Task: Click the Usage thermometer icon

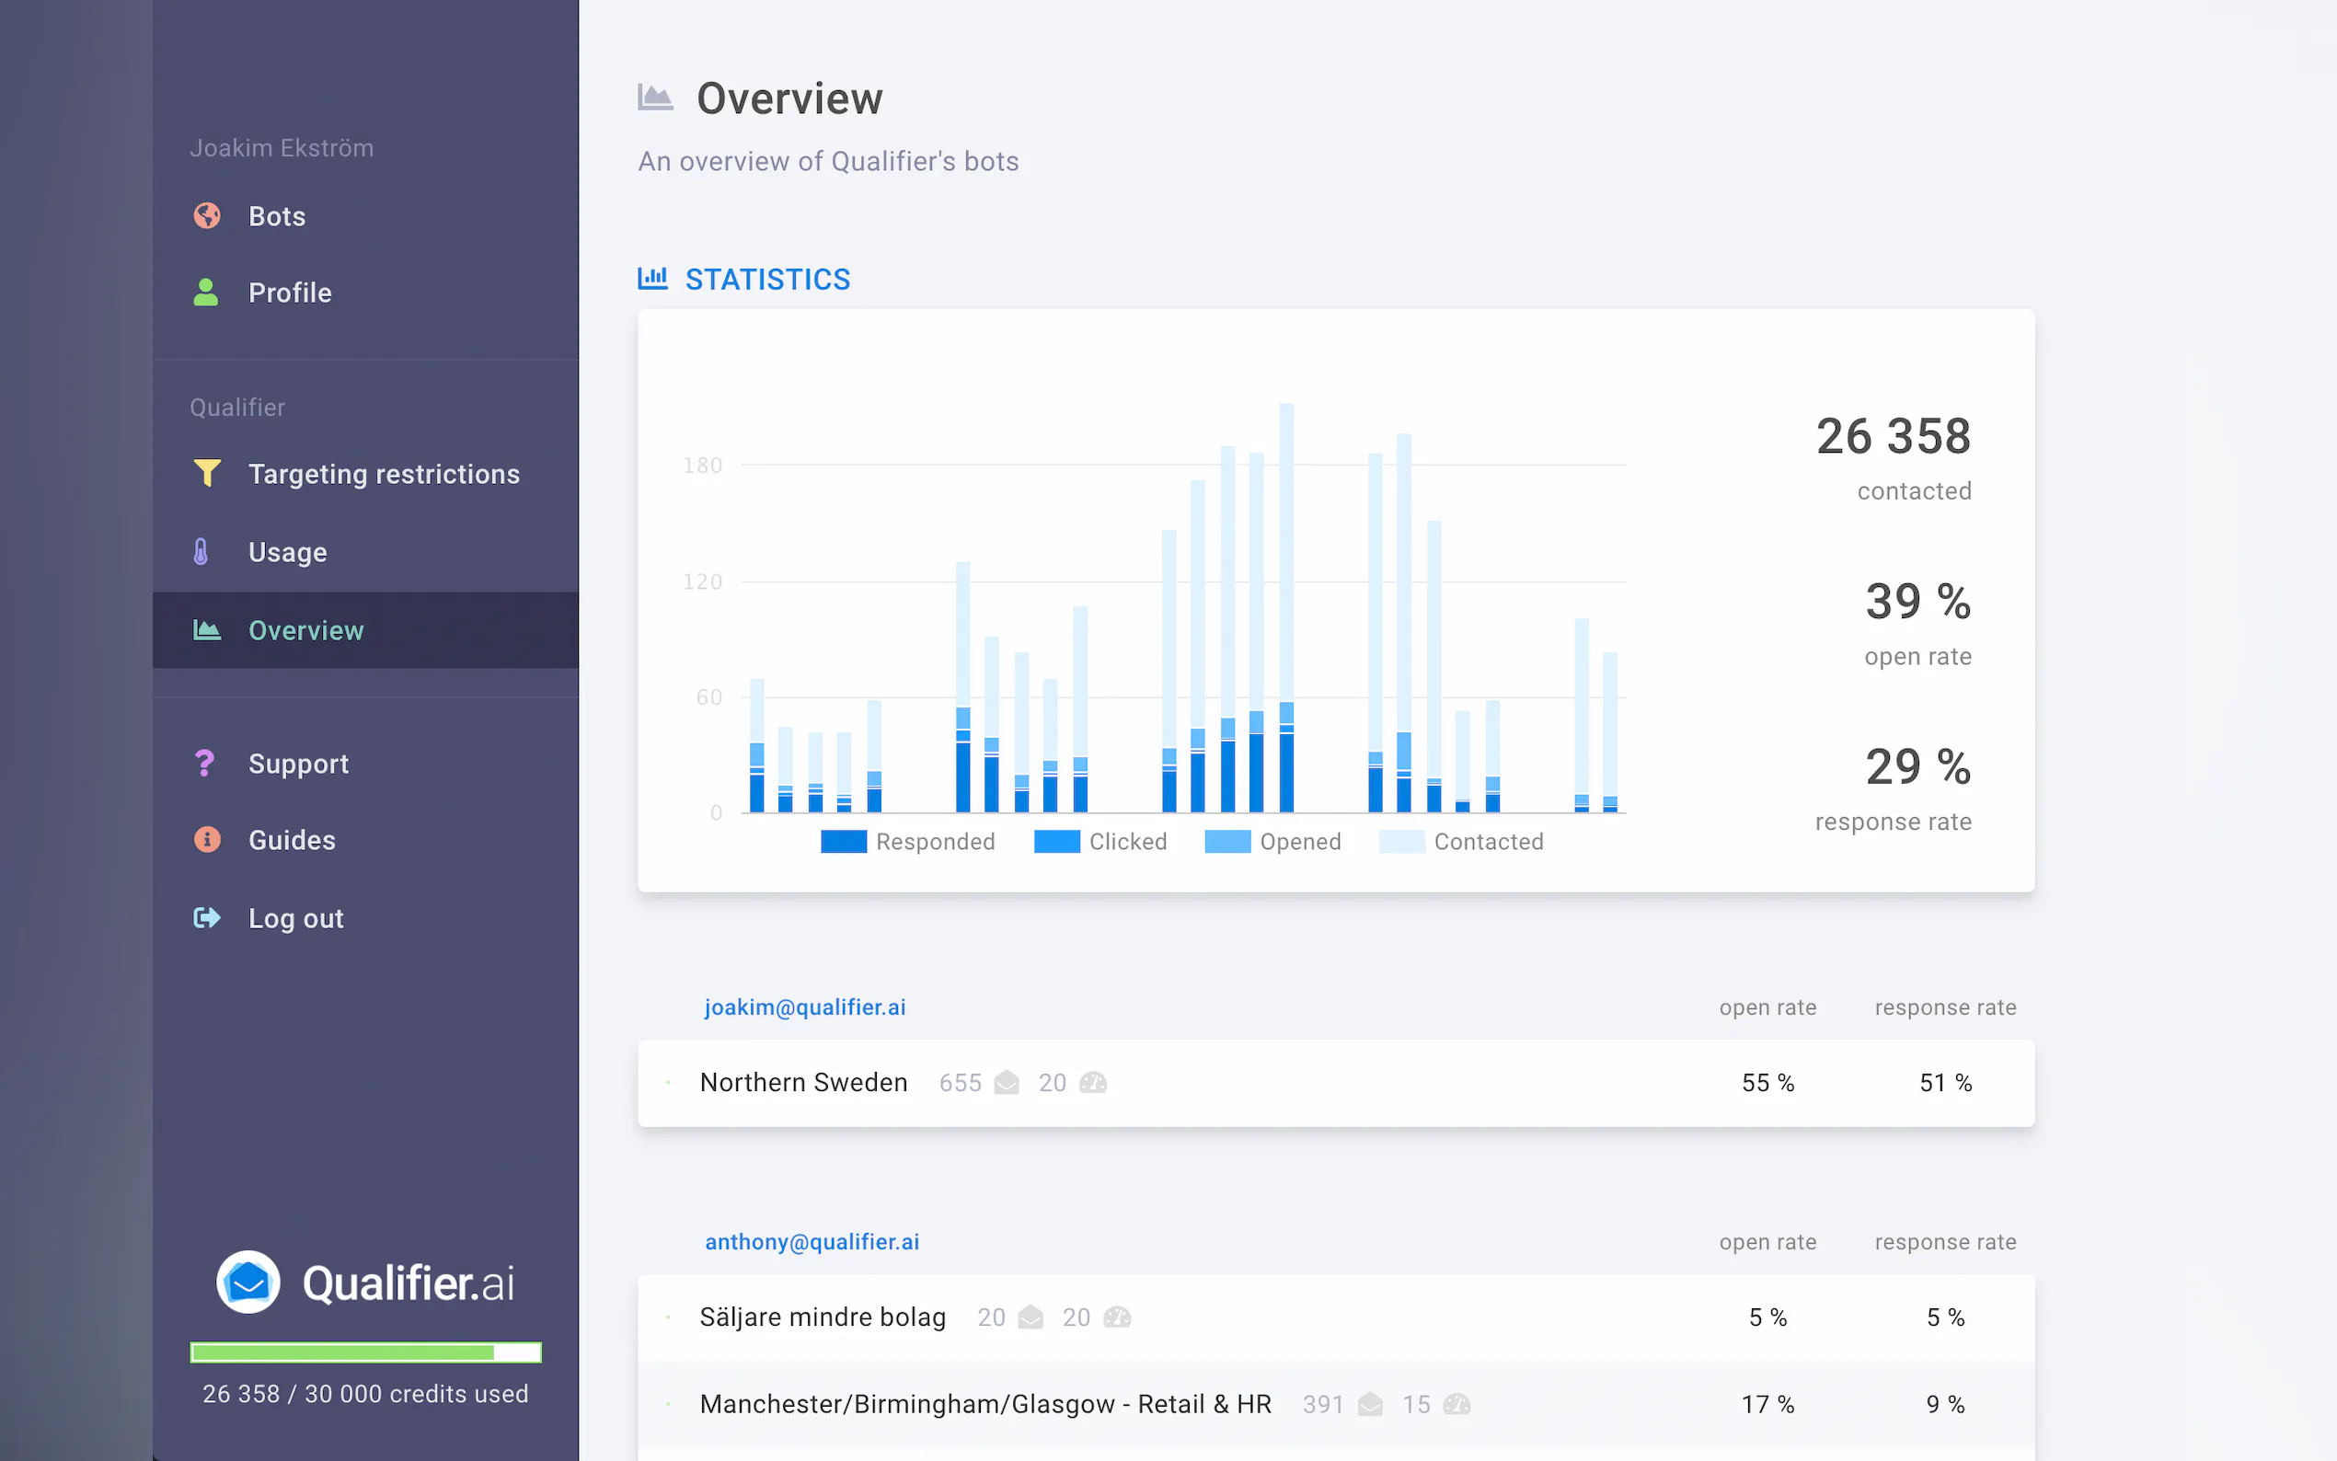Action: click(201, 552)
